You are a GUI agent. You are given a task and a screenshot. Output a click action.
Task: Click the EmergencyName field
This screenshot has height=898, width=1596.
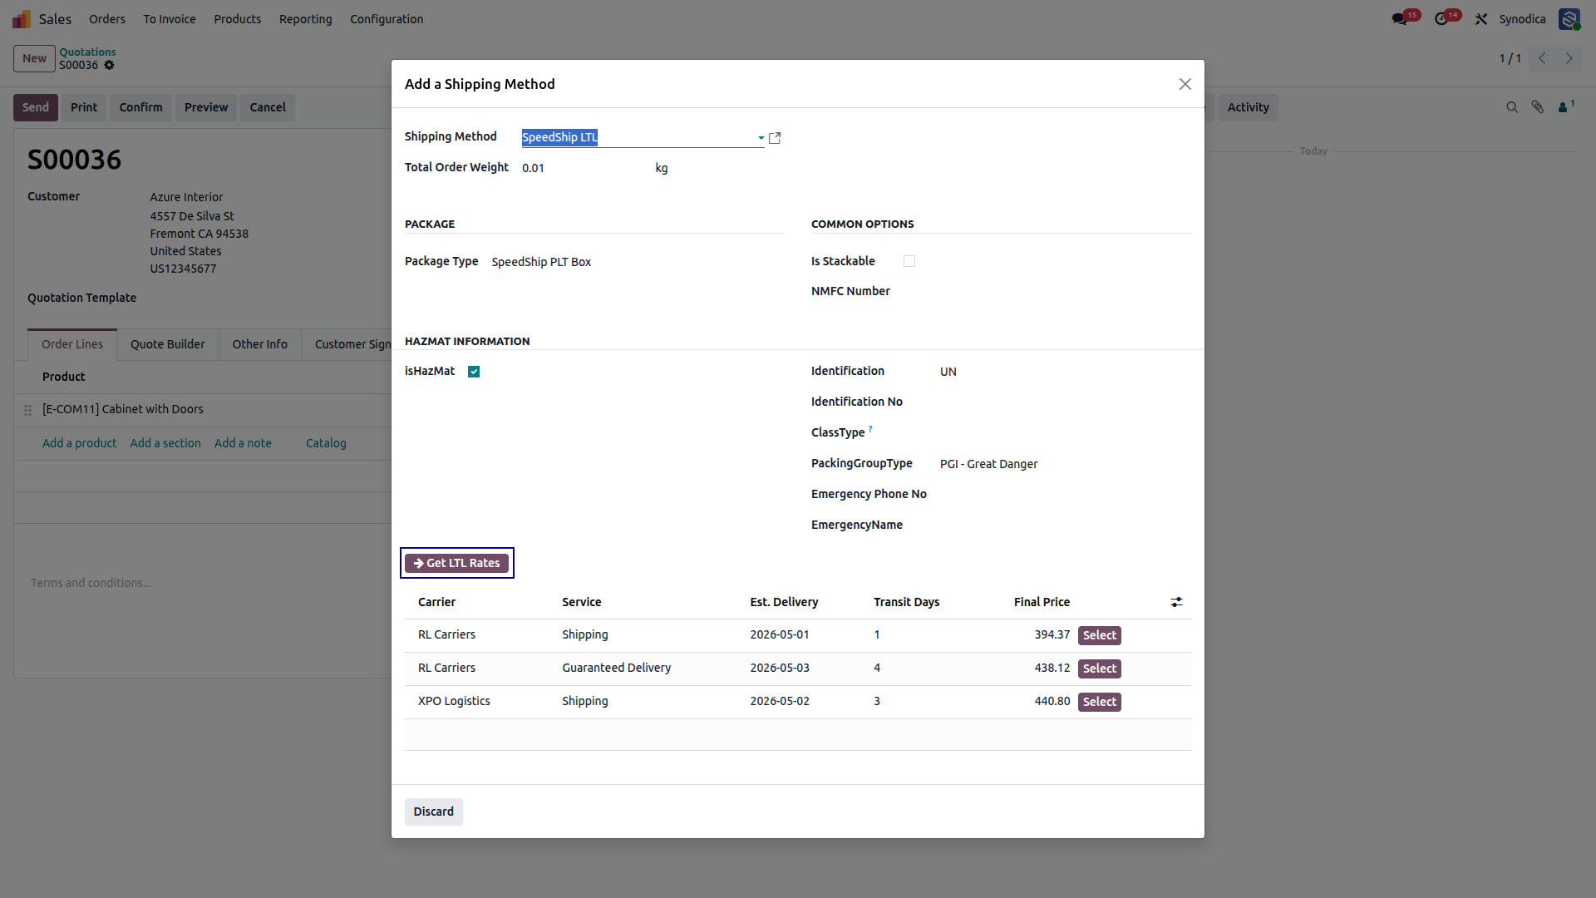tap(1065, 525)
